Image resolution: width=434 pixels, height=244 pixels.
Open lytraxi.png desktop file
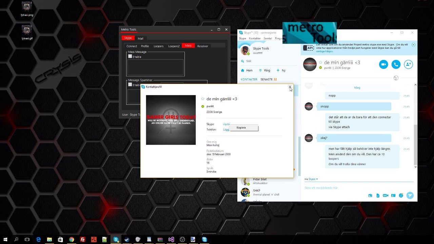27,9
